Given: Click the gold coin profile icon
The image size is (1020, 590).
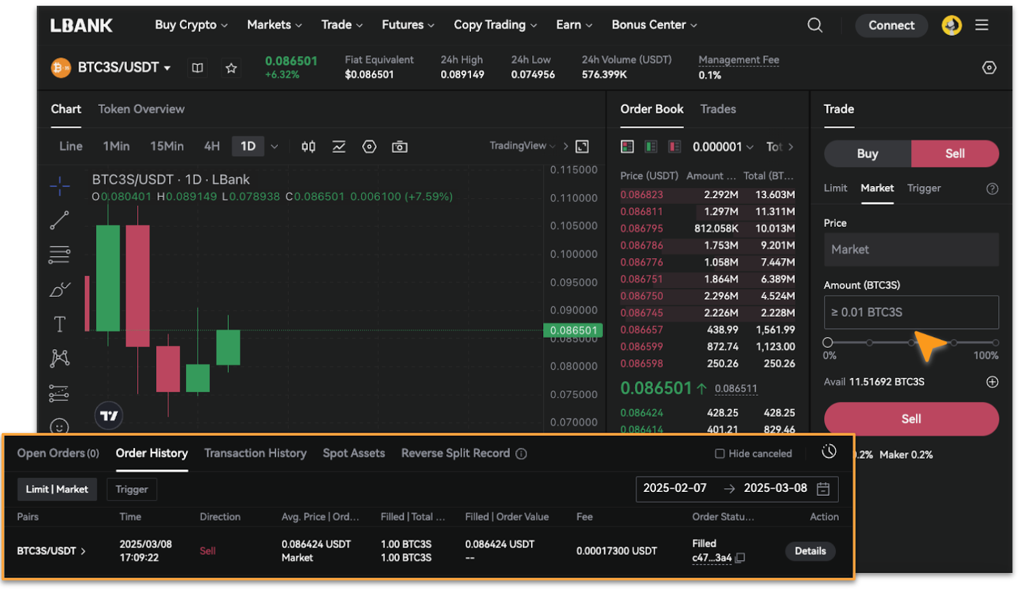Looking at the screenshot, I should 952,25.
